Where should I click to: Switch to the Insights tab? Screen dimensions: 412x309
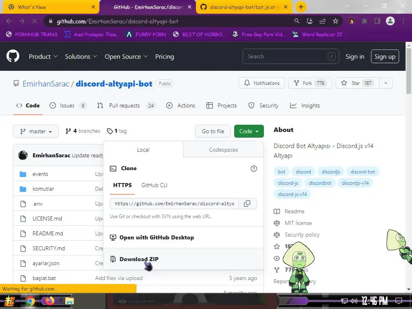[x=305, y=105]
